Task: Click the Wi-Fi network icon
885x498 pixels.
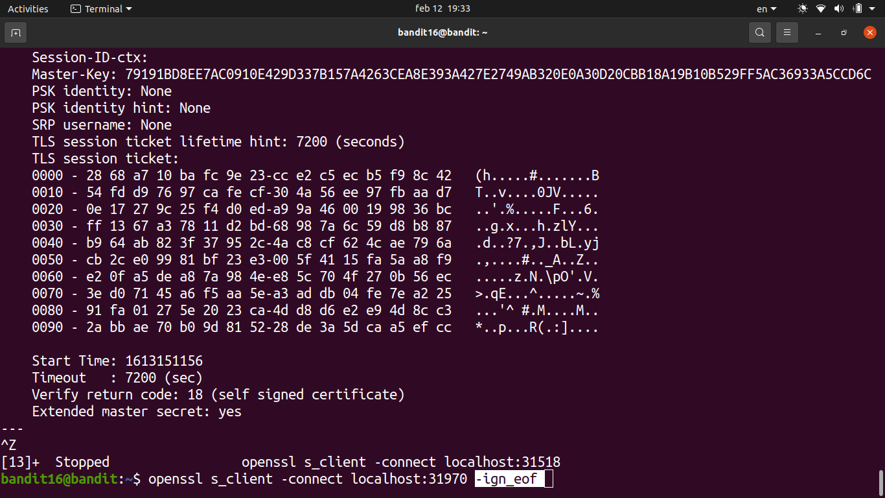Action: [821, 9]
